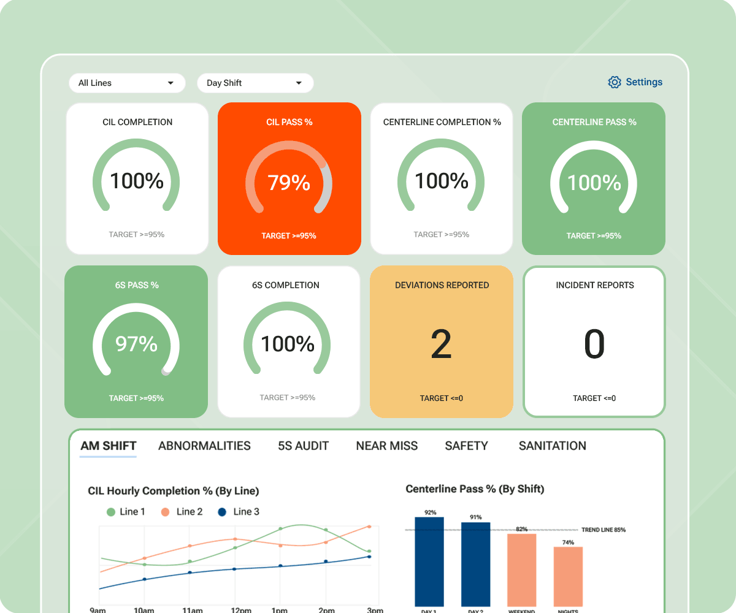Open the DEVIATIONS REPORTED card

(442, 342)
